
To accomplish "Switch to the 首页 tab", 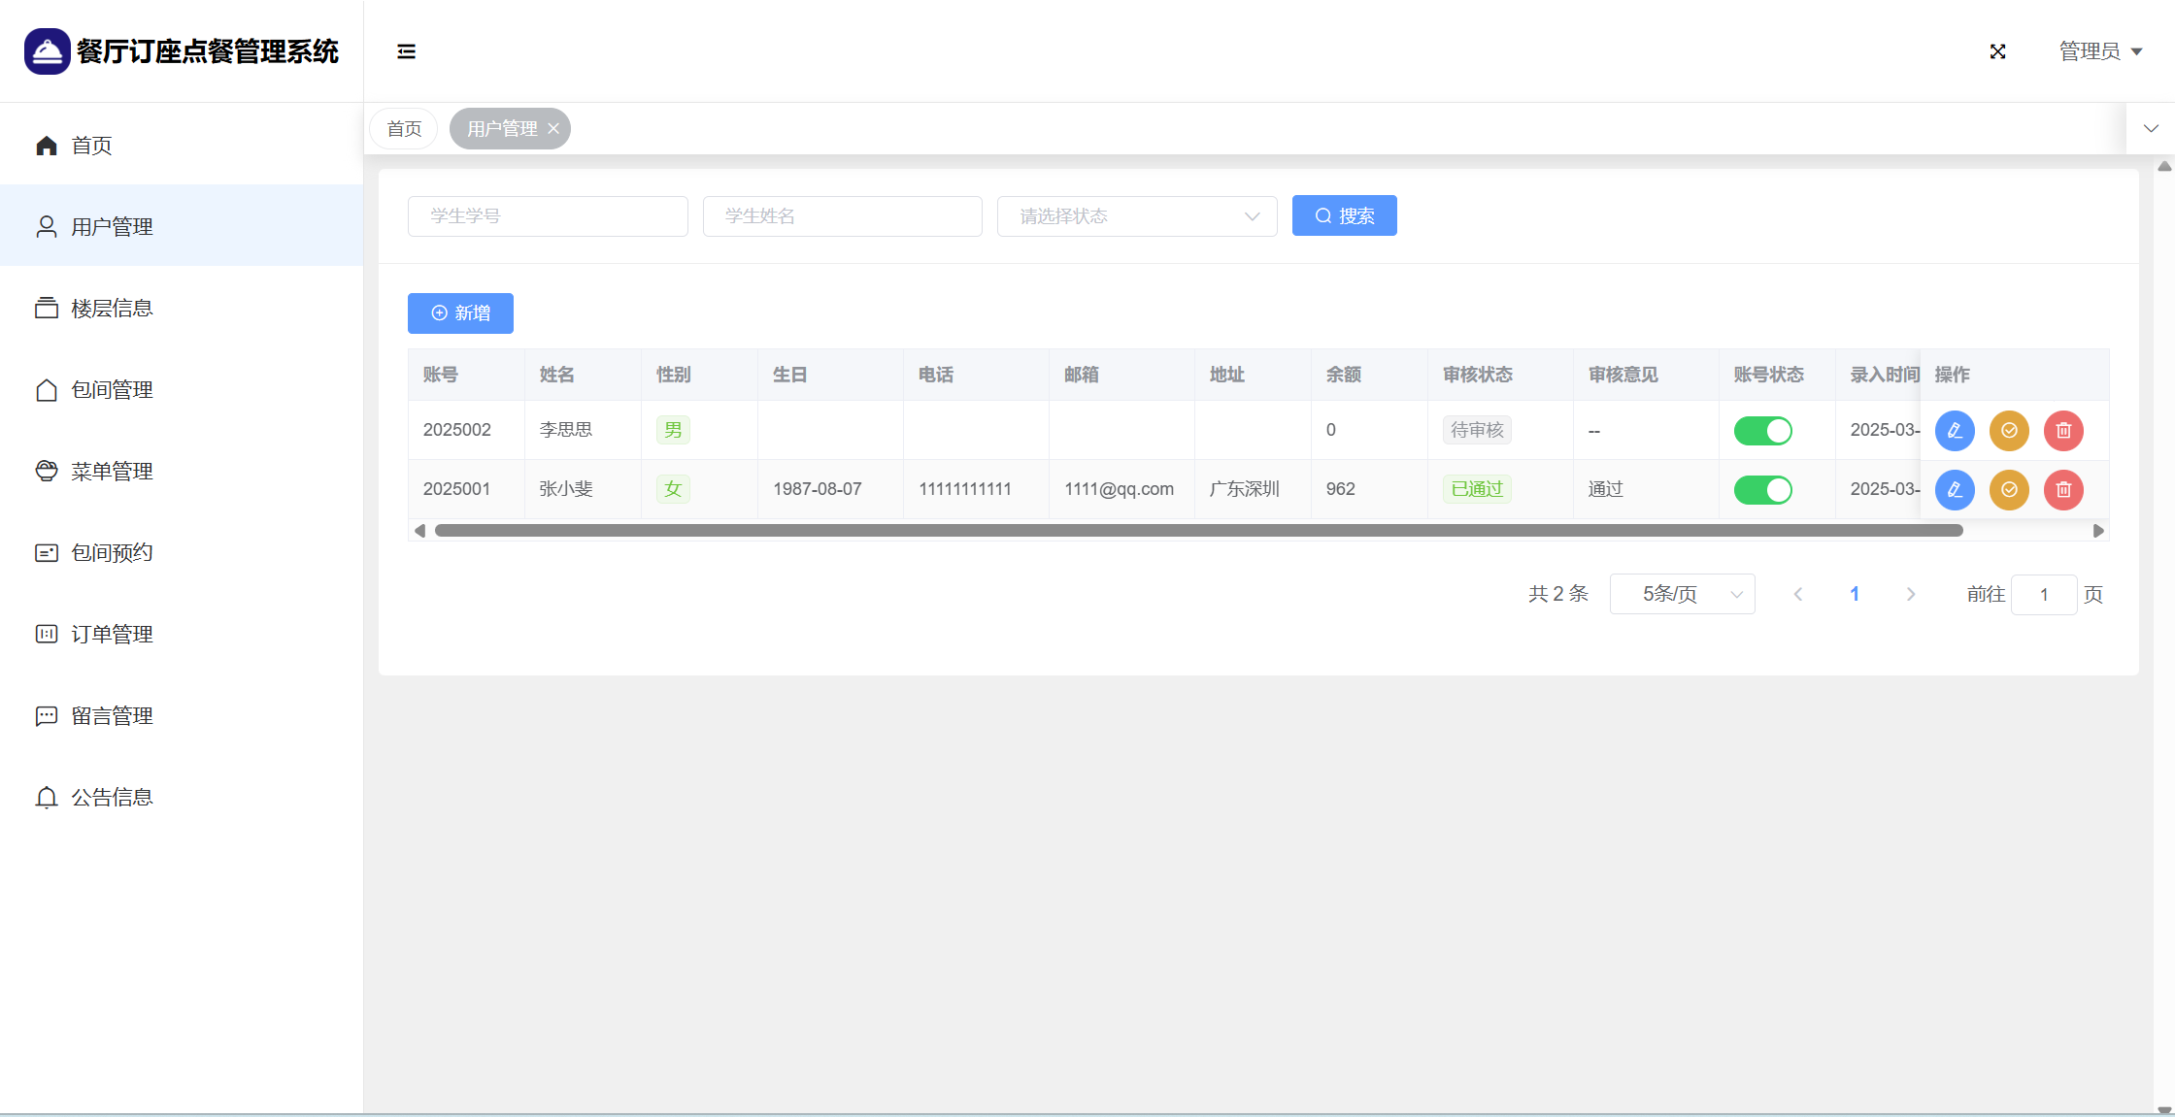I will [x=404, y=129].
